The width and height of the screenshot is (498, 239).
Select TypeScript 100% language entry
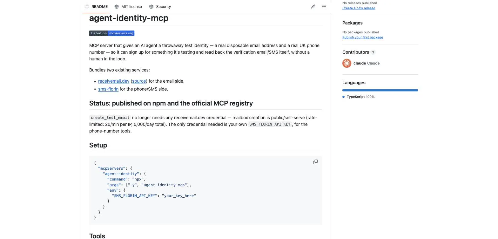click(x=359, y=97)
